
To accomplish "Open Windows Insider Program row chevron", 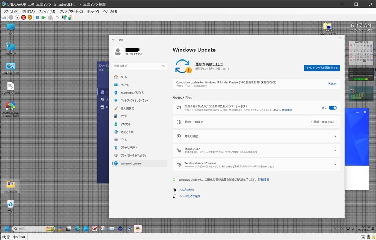I will click(335, 164).
